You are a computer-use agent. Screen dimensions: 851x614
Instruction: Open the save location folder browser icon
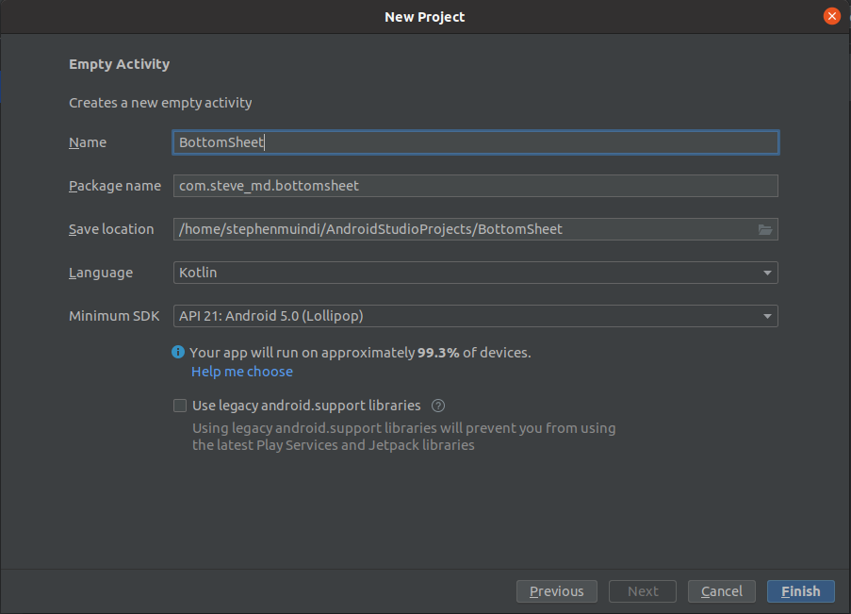(x=765, y=228)
